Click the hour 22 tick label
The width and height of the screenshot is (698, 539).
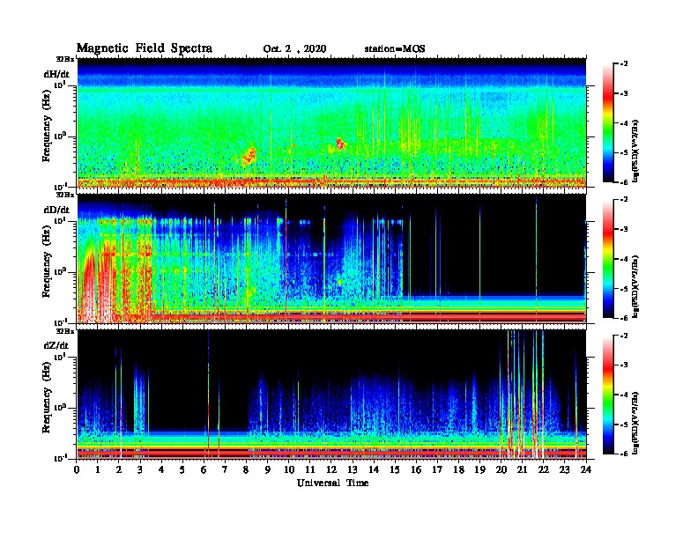click(x=544, y=469)
